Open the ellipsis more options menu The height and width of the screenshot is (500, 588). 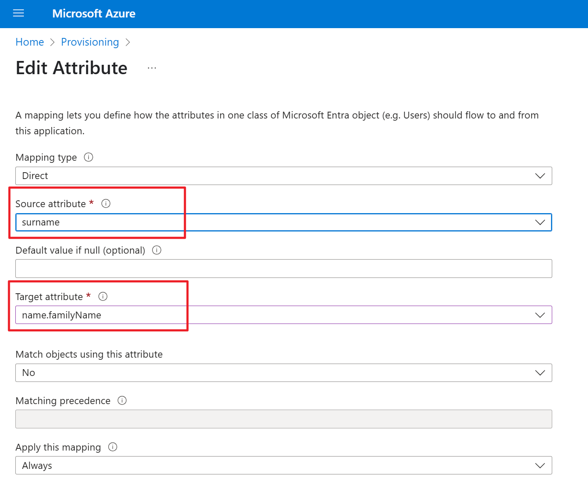click(x=152, y=68)
